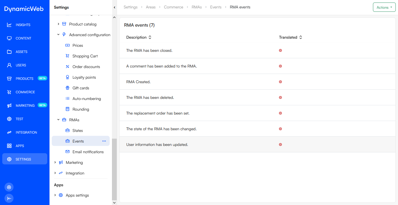Click the Gift cards present icon
The image size is (398, 205).
tap(68, 88)
